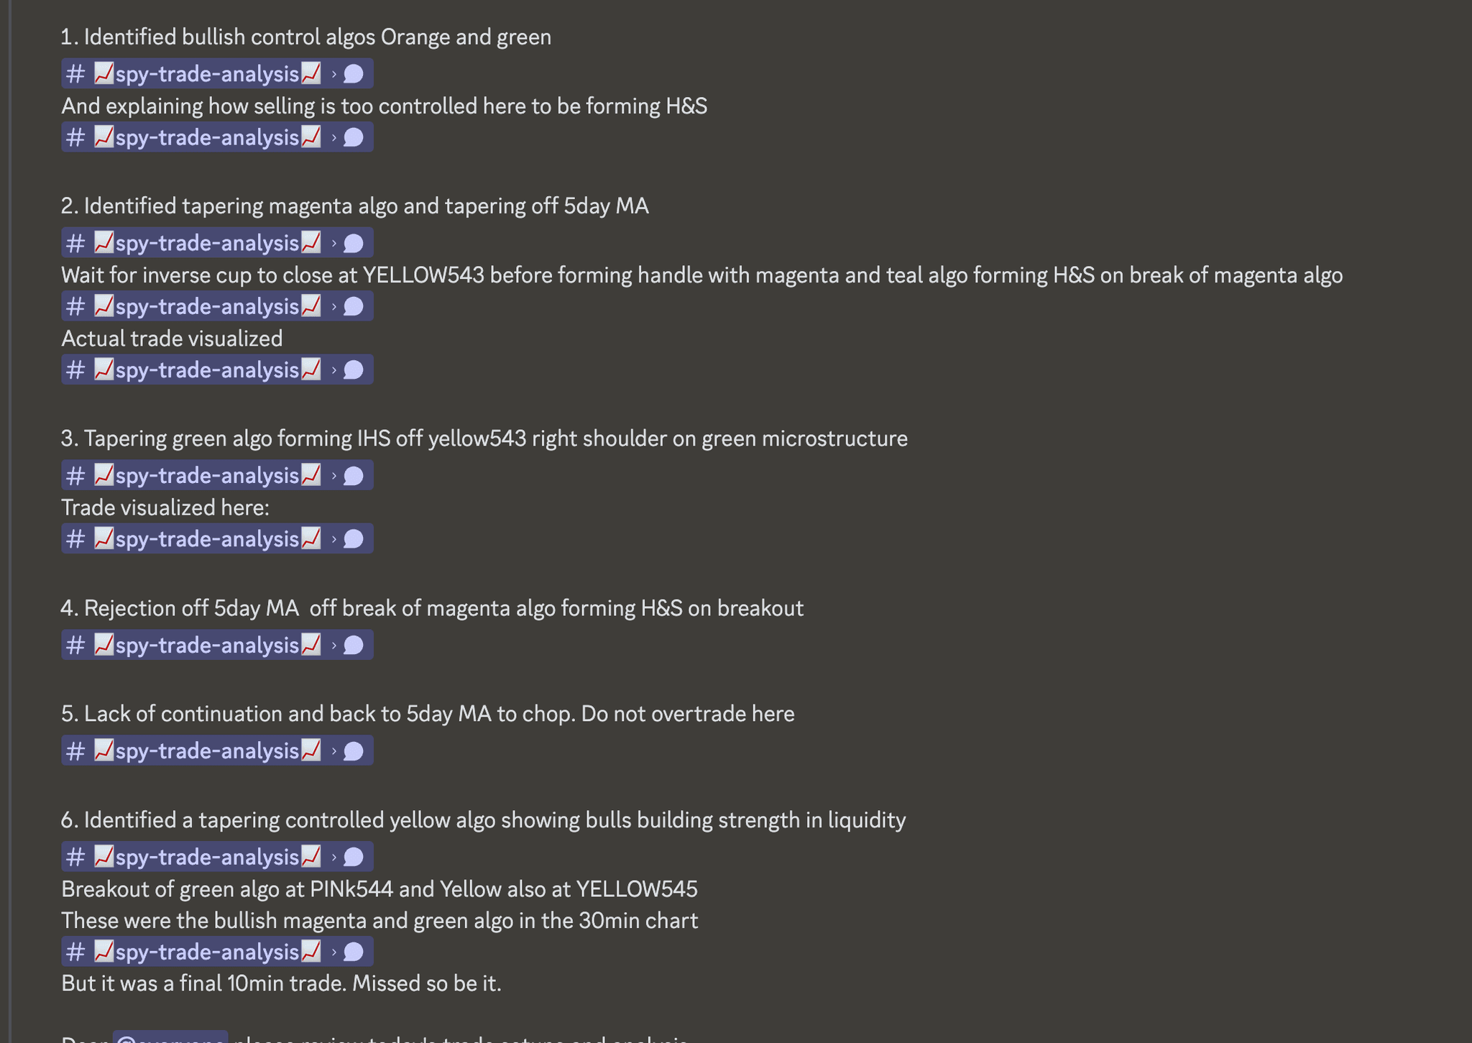1472x1043 pixels.
Task: Click hash icon in link under item 4 heading
Action: (75, 645)
